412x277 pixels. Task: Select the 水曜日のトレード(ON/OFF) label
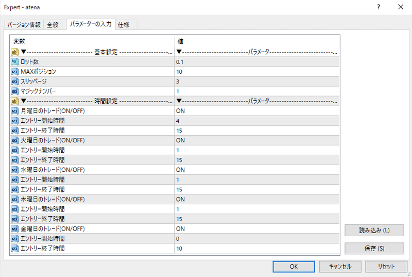53,170
